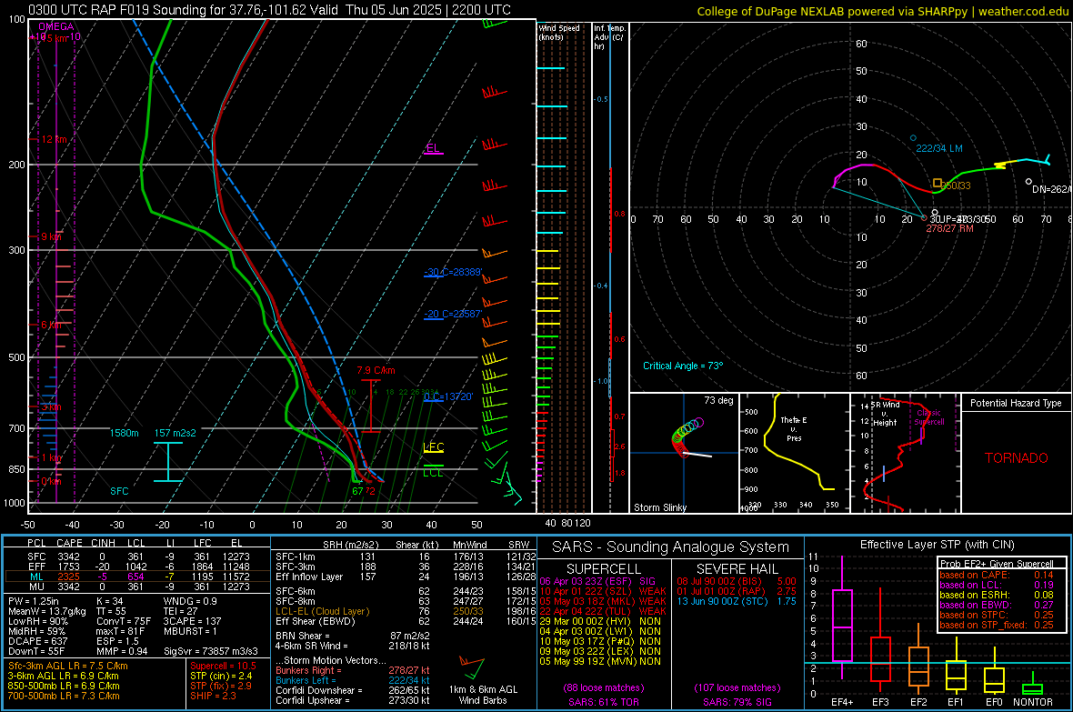Select the LCL-EL (Cloud Layer) row

406,611
